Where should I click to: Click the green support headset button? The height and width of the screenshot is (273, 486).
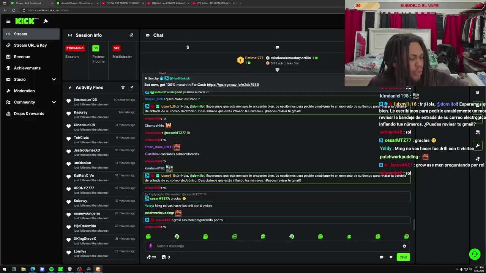(x=475, y=254)
